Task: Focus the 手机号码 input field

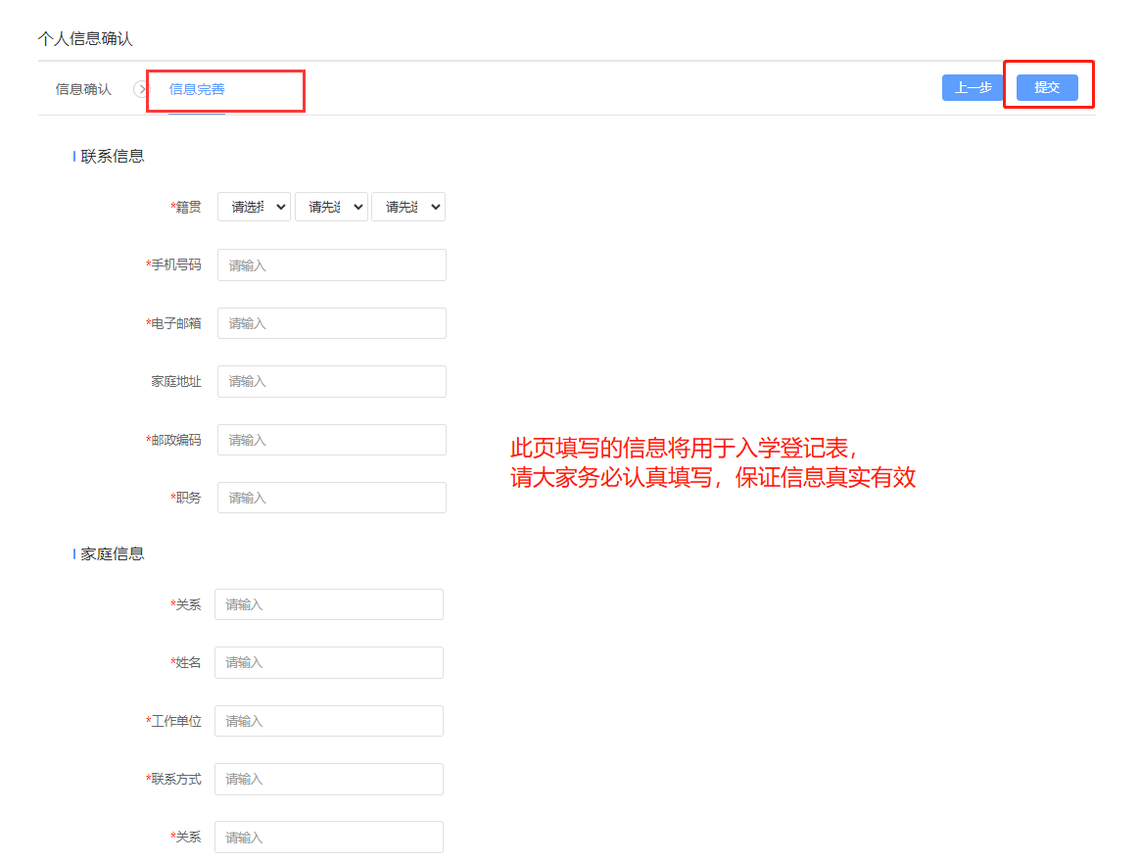Action: pos(332,264)
